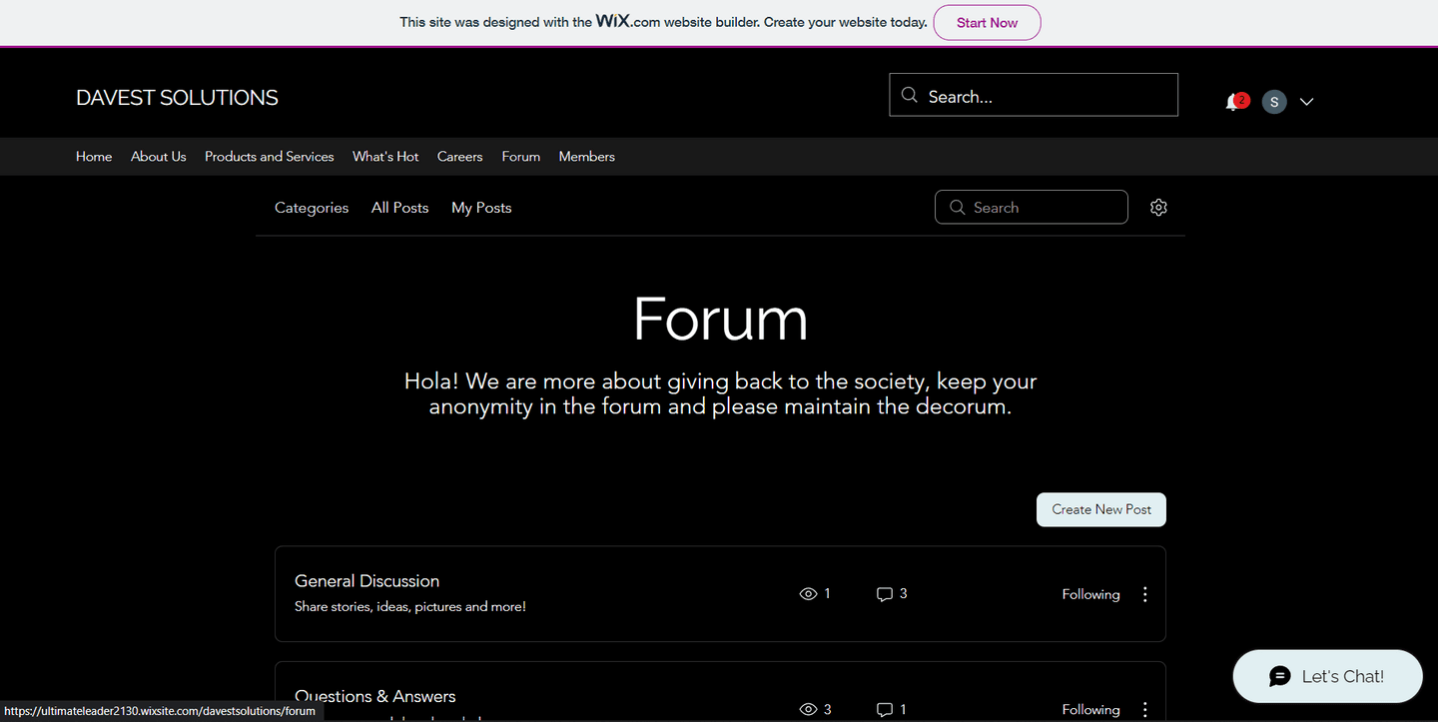This screenshot has width=1438, height=722.
Task: Toggle Following on Questions & Answers
Action: pos(1090,710)
